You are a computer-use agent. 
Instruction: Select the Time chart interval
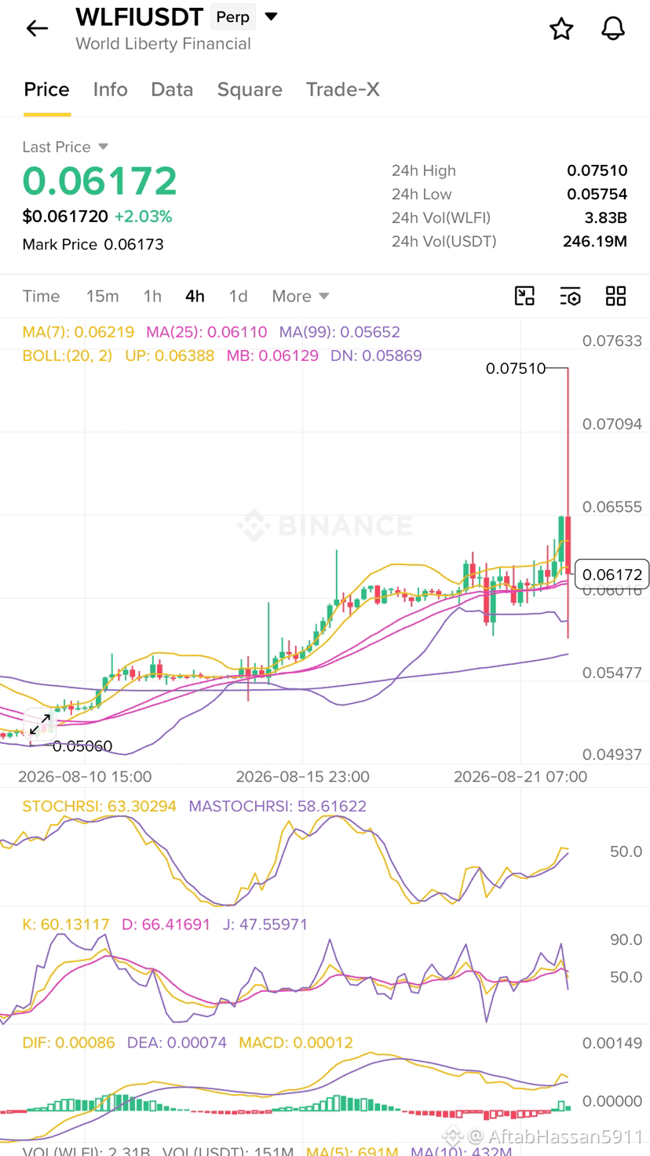(41, 296)
